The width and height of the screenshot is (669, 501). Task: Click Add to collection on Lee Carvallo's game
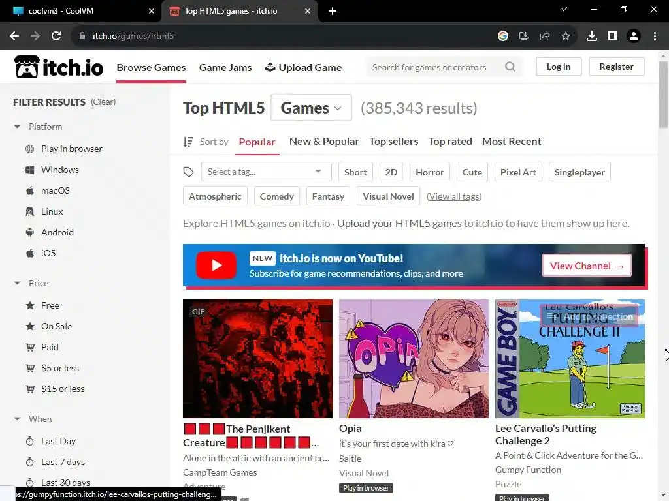pos(590,316)
